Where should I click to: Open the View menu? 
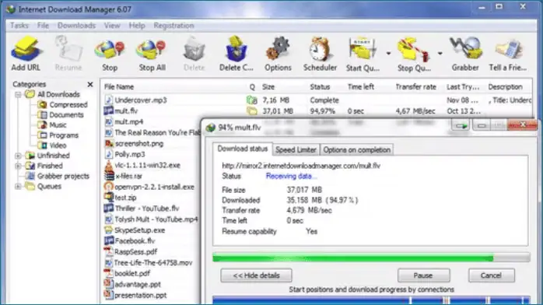(112, 26)
